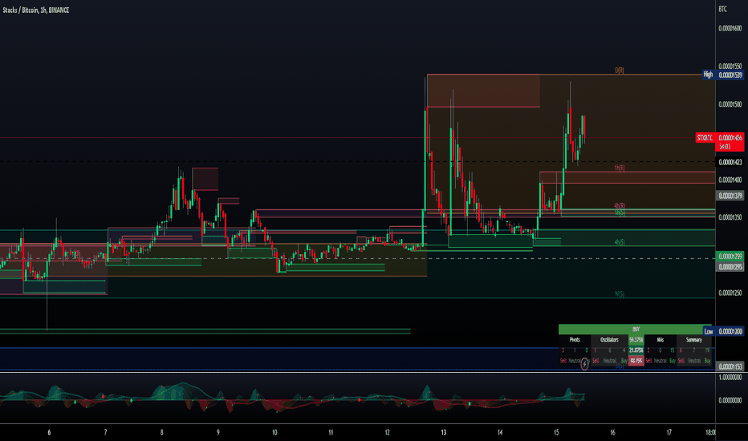The height and width of the screenshot is (441, 748).
Task: Select the 0.00001423 dashed line price label
Action: pos(730,162)
